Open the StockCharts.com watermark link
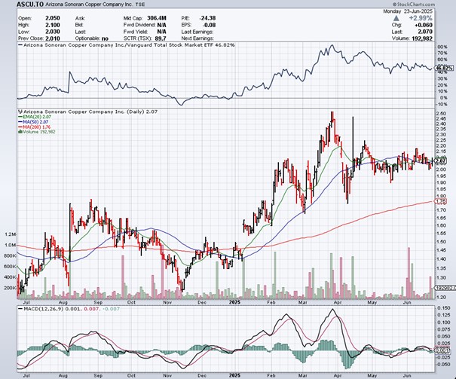The image size is (456, 379). [x=413, y=4]
